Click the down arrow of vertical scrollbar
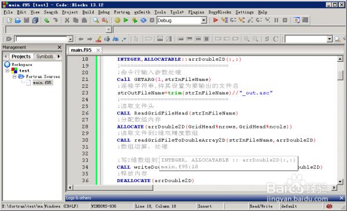Image resolution: width=347 pixels, height=211 pixels. click(x=340, y=182)
